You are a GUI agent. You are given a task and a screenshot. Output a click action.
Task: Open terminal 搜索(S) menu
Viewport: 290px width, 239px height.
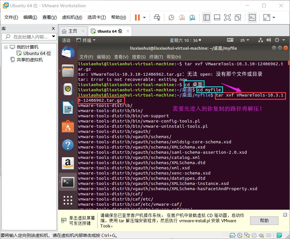coord(139,57)
